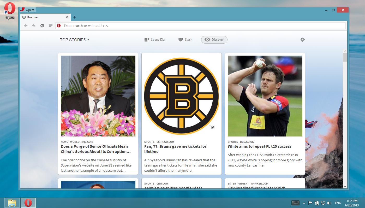Expand the TOP STORIES category dropdown
The image size is (365, 208).
pos(74,40)
